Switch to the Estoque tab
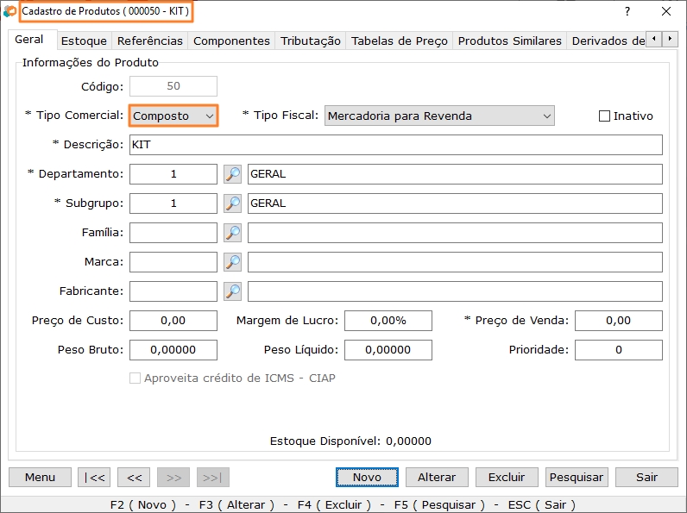Image resolution: width=687 pixels, height=513 pixels. (x=84, y=41)
